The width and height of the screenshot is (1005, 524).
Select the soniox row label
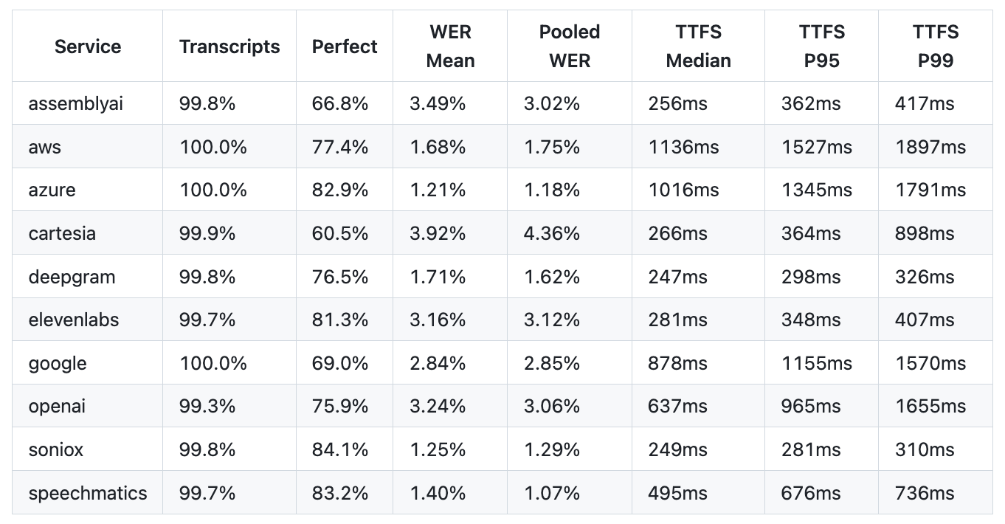55,449
